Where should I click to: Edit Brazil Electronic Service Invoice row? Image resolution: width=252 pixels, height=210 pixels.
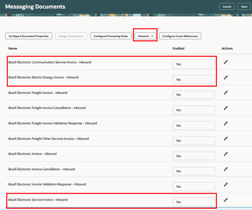[x=226, y=200]
